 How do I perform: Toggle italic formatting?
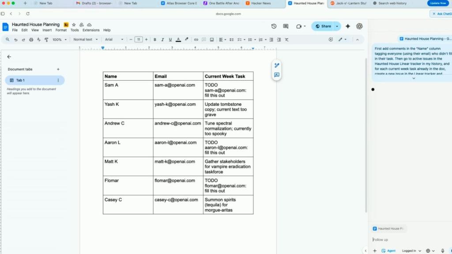162,39
